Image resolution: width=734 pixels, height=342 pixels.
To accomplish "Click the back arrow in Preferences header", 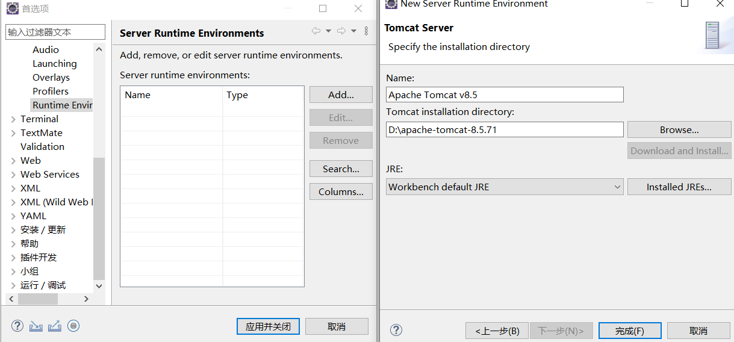I will click(x=316, y=31).
